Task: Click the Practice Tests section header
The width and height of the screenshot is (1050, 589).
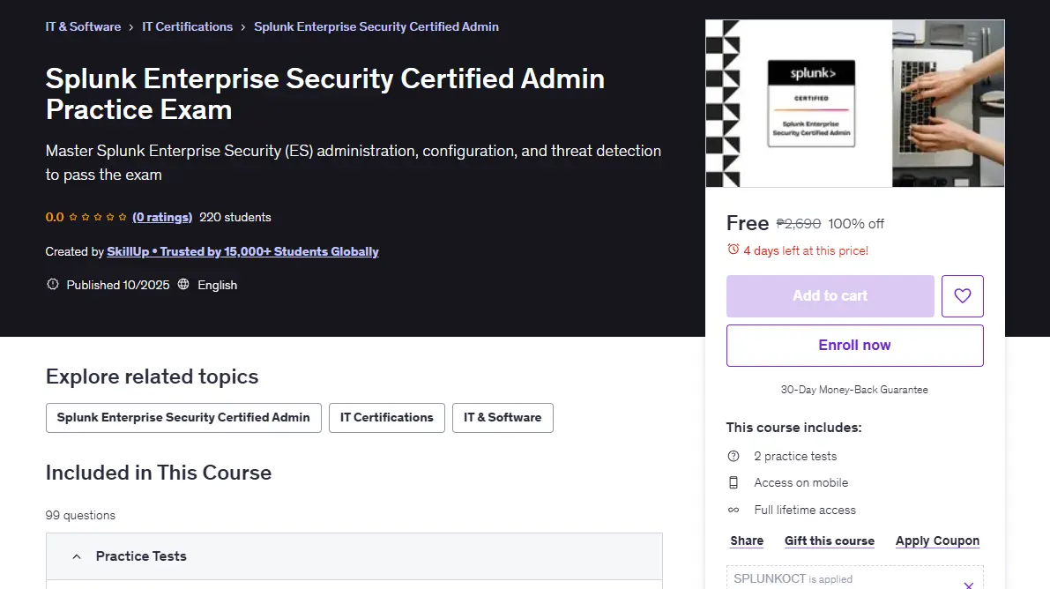Action: [x=354, y=556]
